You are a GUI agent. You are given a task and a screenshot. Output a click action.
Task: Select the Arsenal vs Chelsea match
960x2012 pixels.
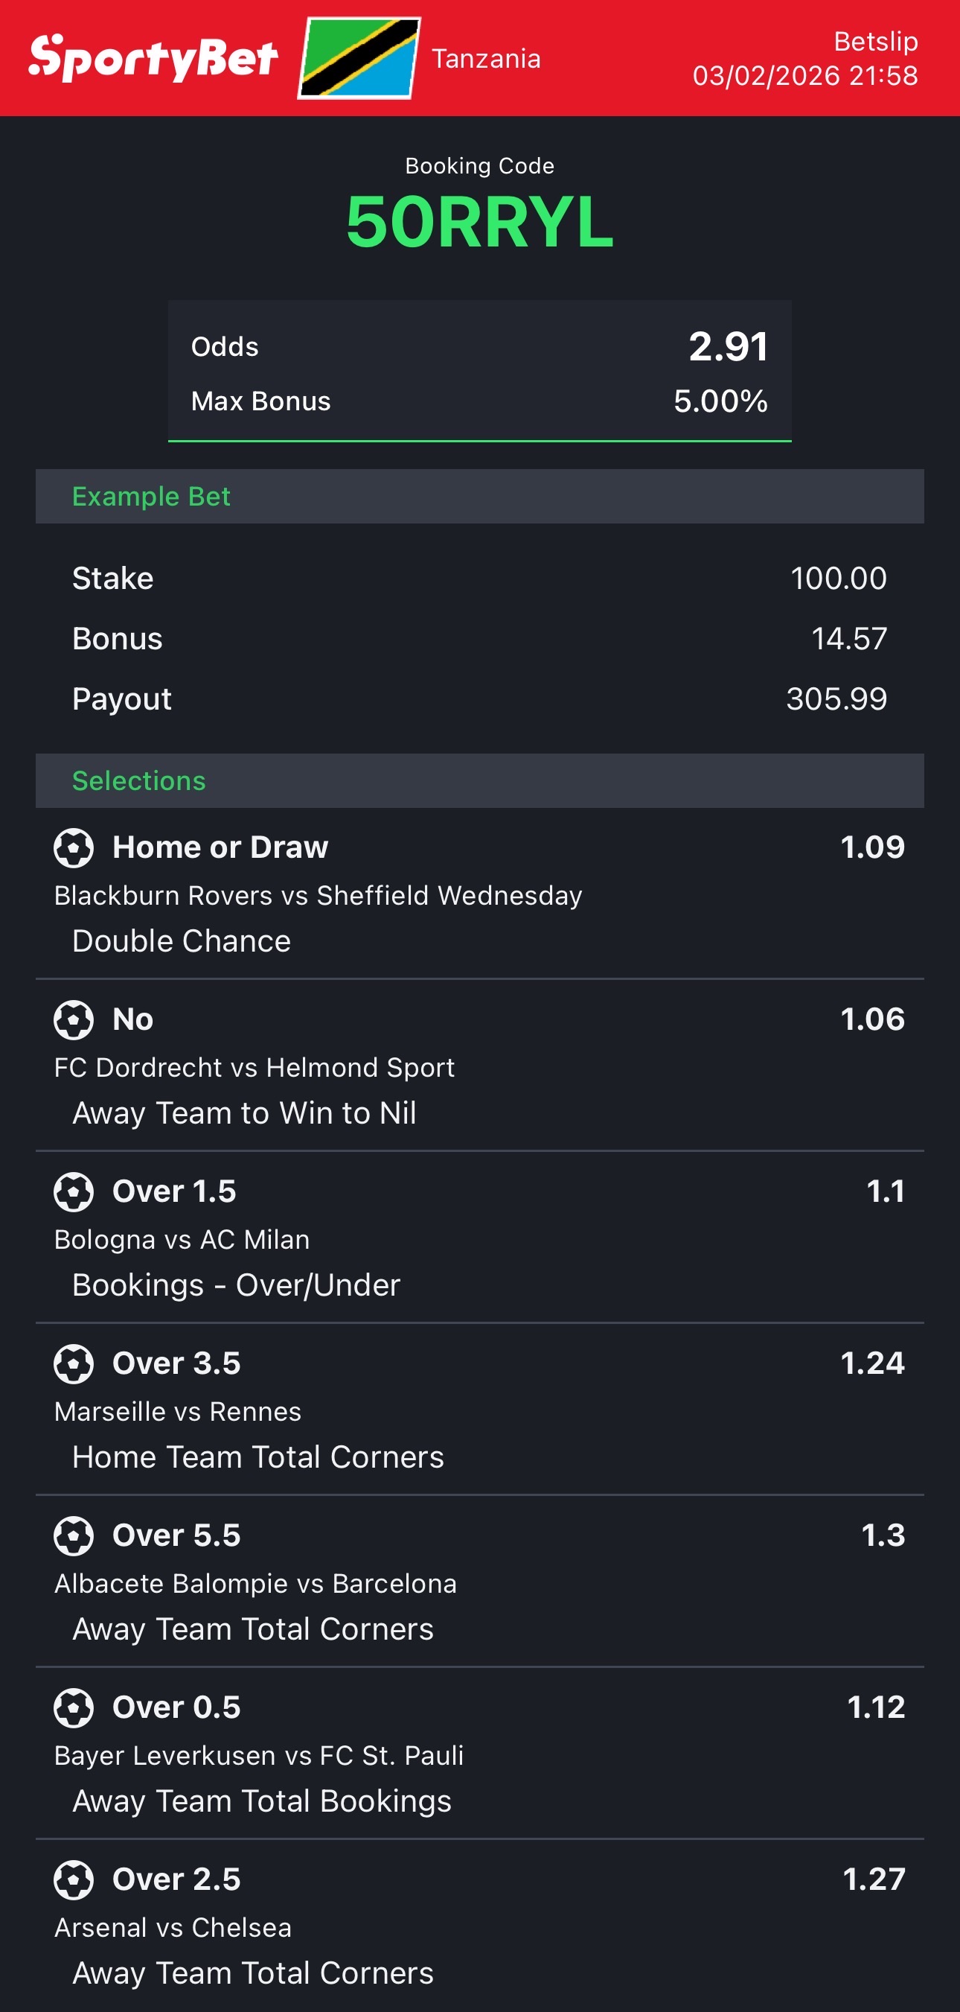[x=173, y=1928]
